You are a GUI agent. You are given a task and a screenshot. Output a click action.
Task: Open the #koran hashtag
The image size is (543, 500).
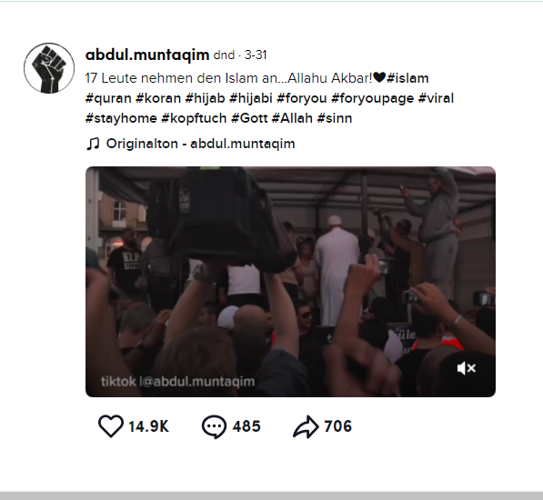coord(158,98)
